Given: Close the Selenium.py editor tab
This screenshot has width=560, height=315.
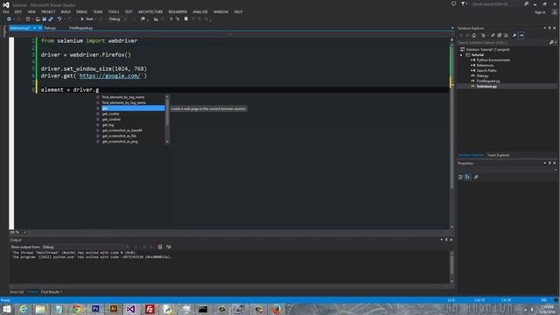Looking at the screenshot, I should pos(39,28).
